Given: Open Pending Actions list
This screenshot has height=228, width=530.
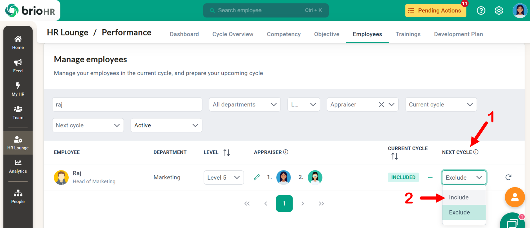Looking at the screenshot, I should pos(435,11).
